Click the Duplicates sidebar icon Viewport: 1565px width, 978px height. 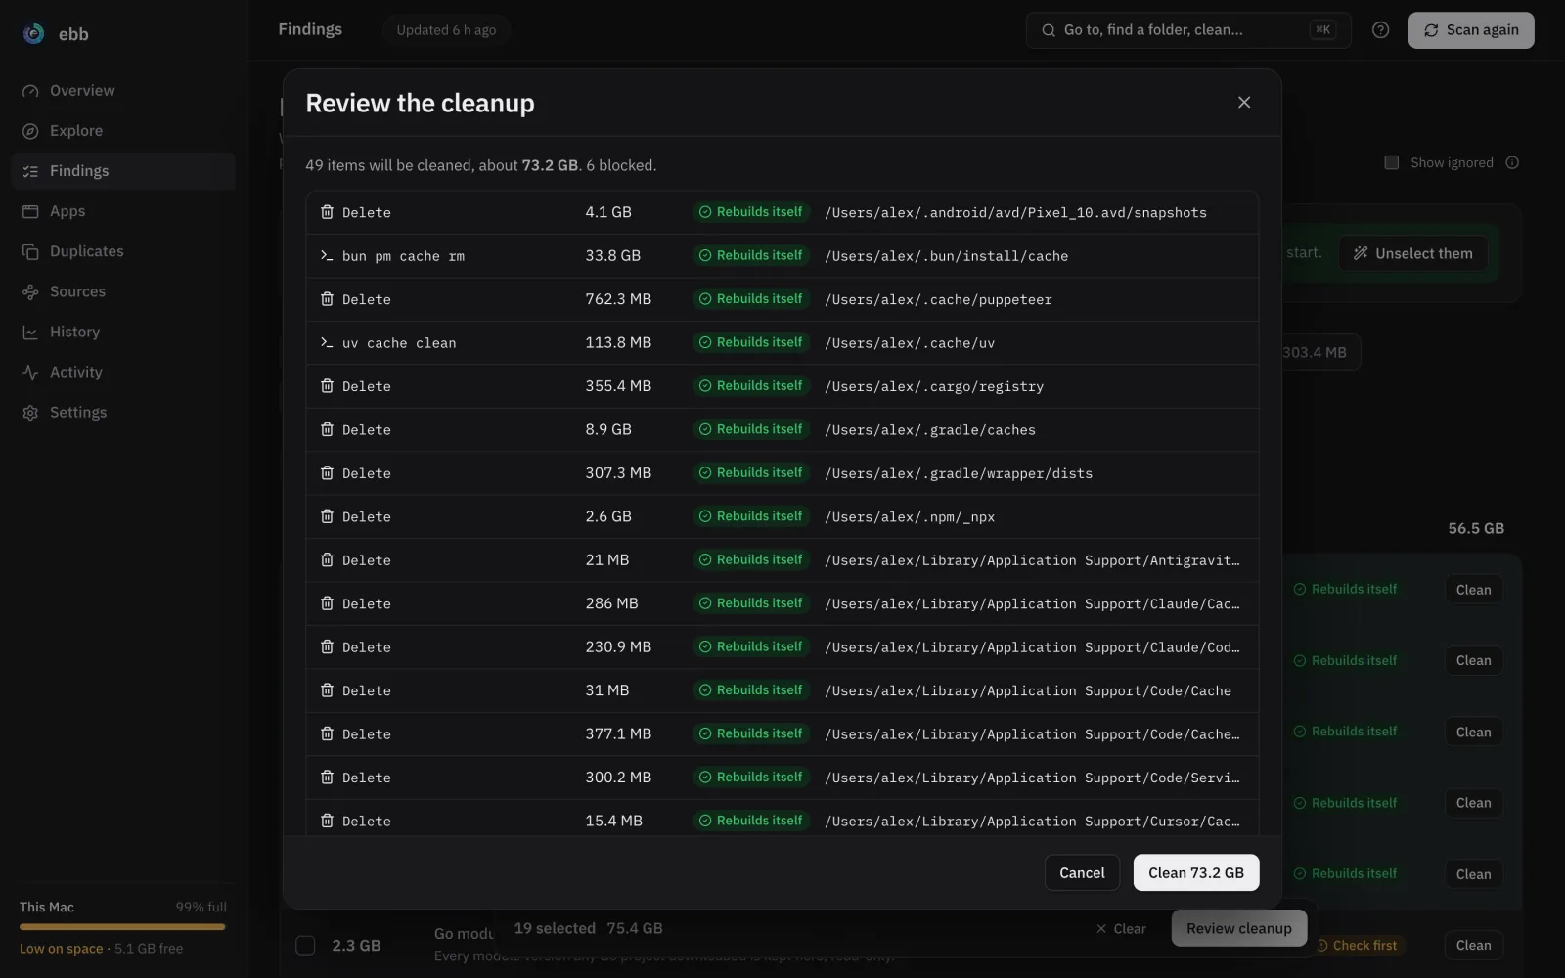(x=30, y=251)
